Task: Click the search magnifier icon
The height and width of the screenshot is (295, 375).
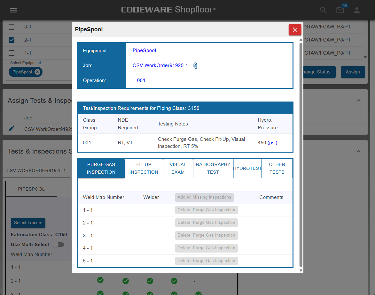Action: [x=323, y=10]
